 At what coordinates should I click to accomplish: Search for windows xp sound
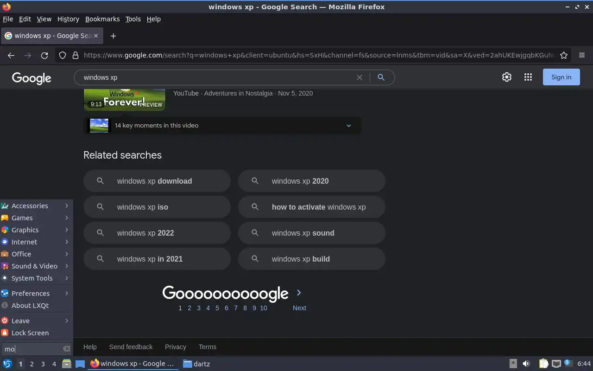(312, 233)
